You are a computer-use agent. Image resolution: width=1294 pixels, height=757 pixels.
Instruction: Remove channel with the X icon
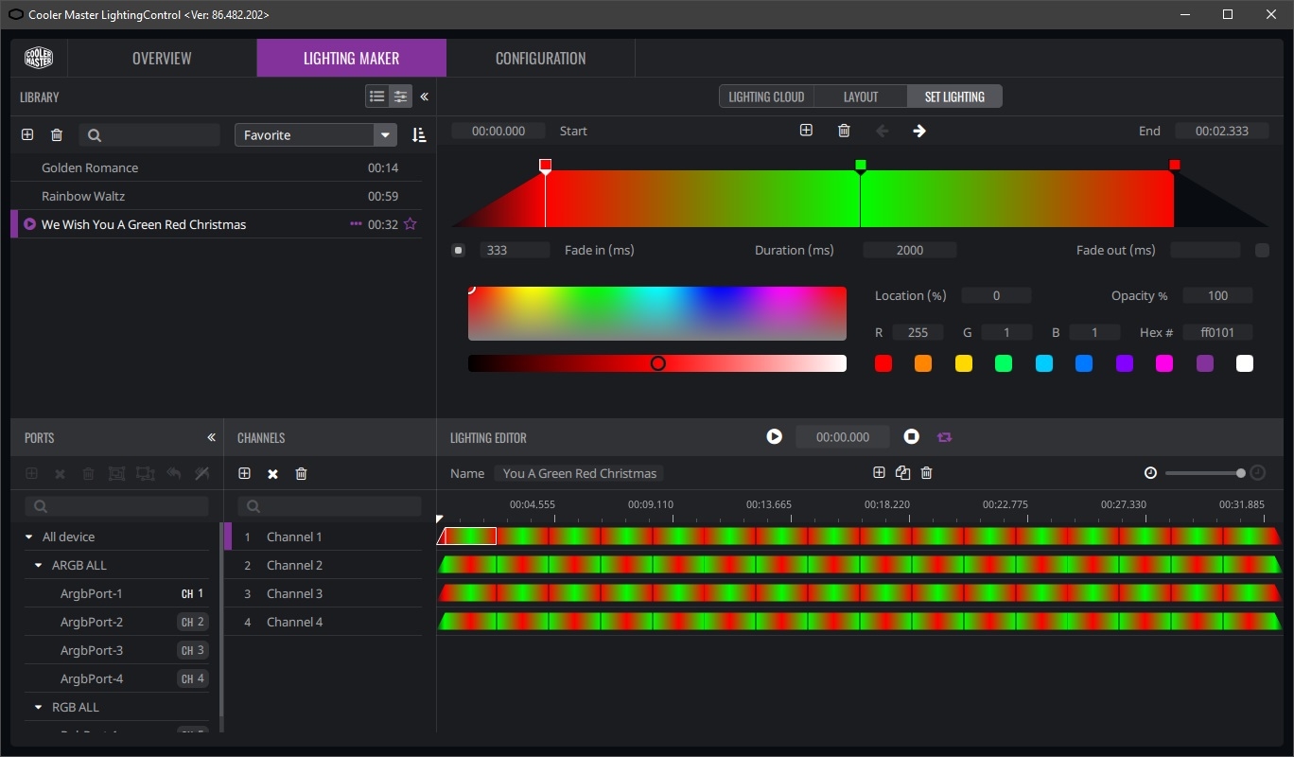pyautogui.click(x=272, y=473)
